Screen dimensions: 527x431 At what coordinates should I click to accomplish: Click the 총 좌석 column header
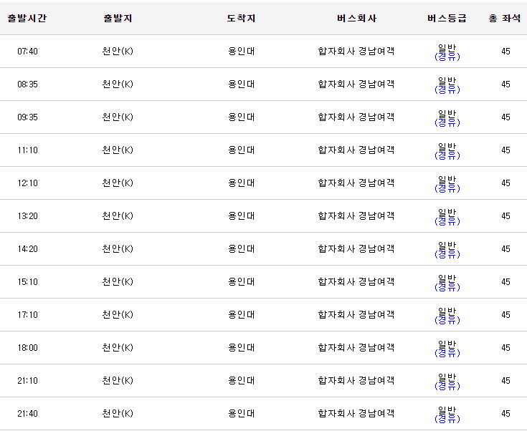point(505,18)
